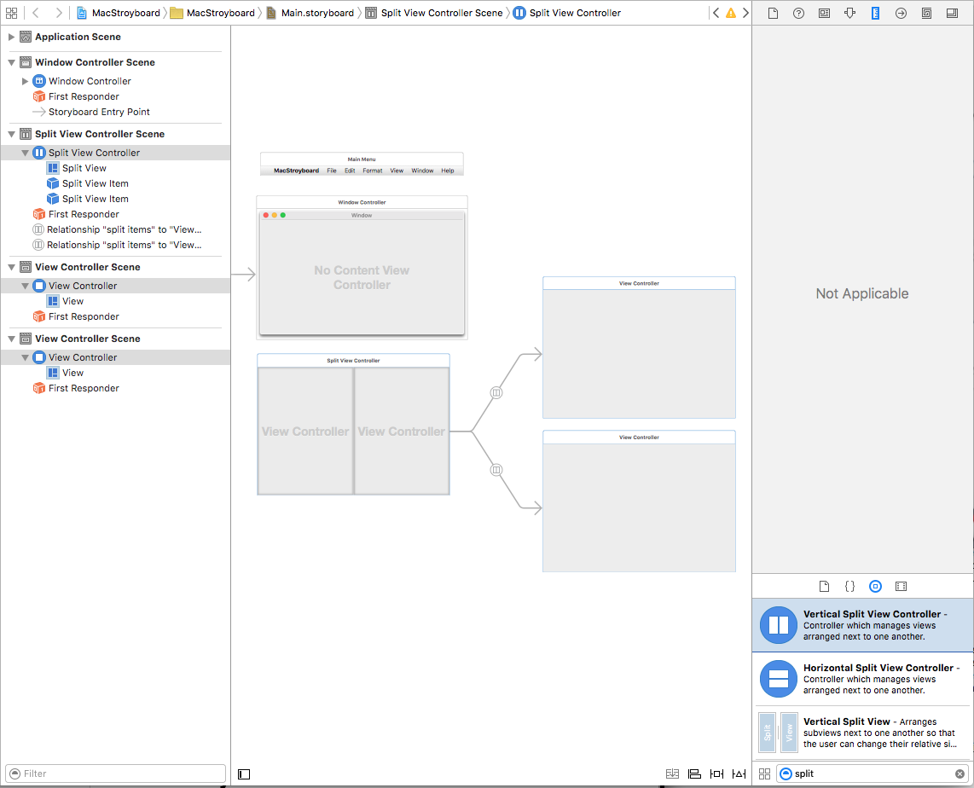Collapse the first View Controller Scene
The width and height of the screenshot is (974, 788).
click(x=11, y=267)
